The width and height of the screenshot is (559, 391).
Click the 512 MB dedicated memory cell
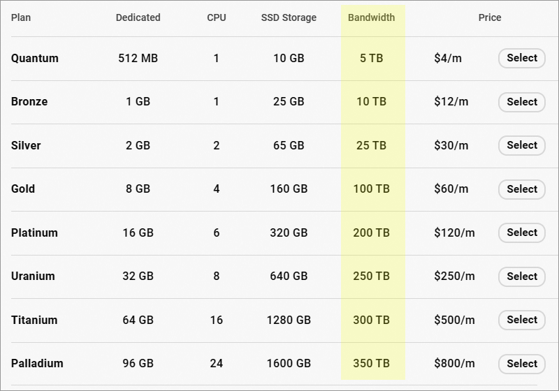click(x=138, y=59)
